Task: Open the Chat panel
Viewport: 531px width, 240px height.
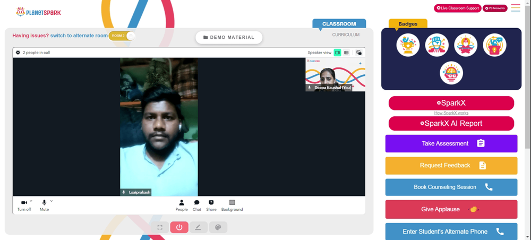Action: click(197, 205)
